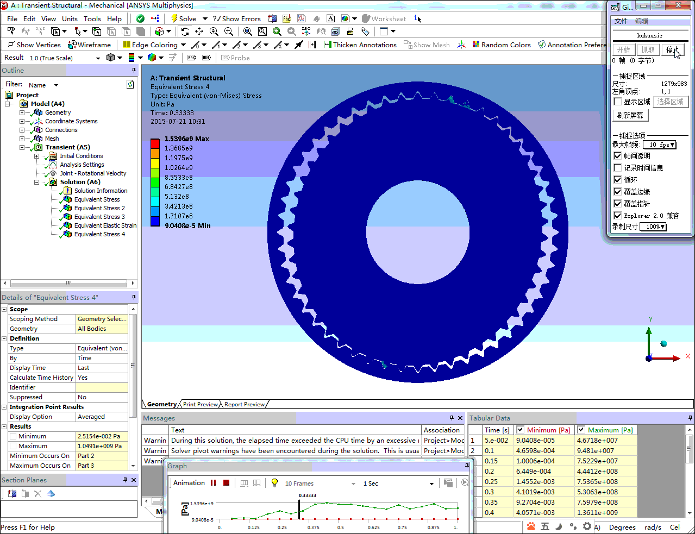Click the Box Zoom tool
Image resolution: width=695 pixels, height=534 pixels.
(x=228, y=32)
